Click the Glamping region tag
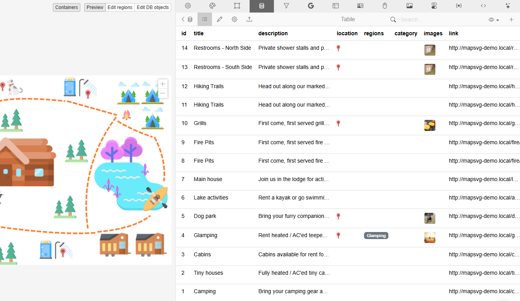The height and width of the screenshot is (301, 520). (376, 236)
